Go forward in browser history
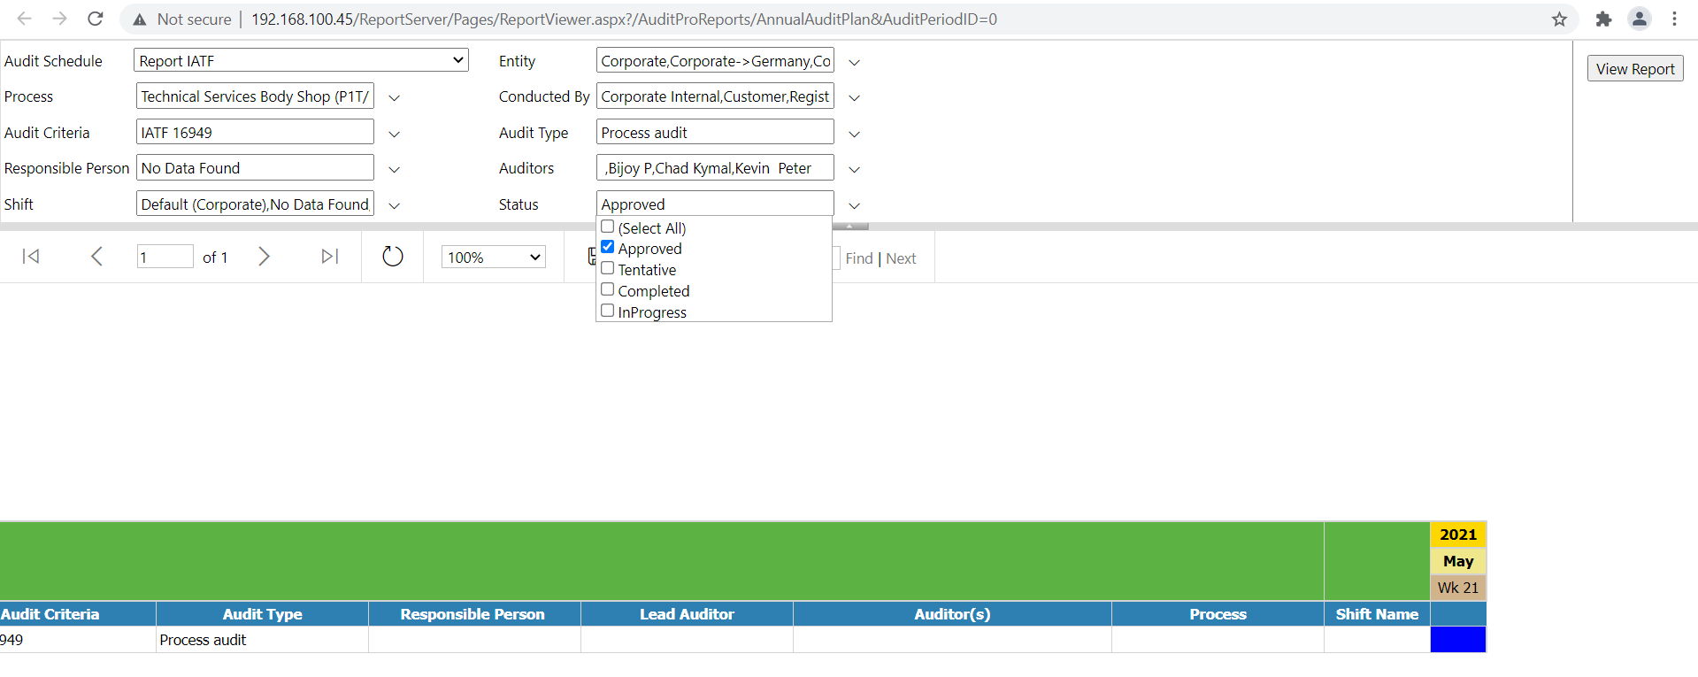 (x=59, y=19)
